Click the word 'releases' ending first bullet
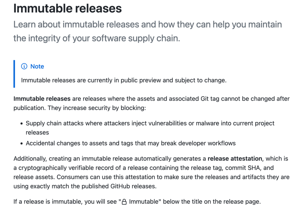306x215 pixels. click(37, 132)
